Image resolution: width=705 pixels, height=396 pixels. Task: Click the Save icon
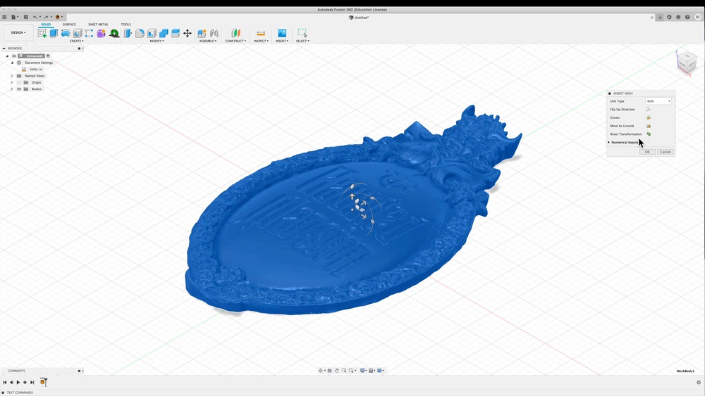pos(25,17)
